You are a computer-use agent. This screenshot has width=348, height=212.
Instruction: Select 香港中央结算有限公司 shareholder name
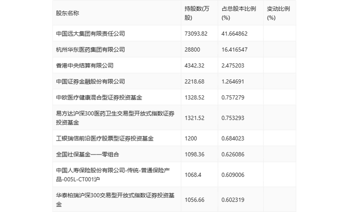click(85, 66)
